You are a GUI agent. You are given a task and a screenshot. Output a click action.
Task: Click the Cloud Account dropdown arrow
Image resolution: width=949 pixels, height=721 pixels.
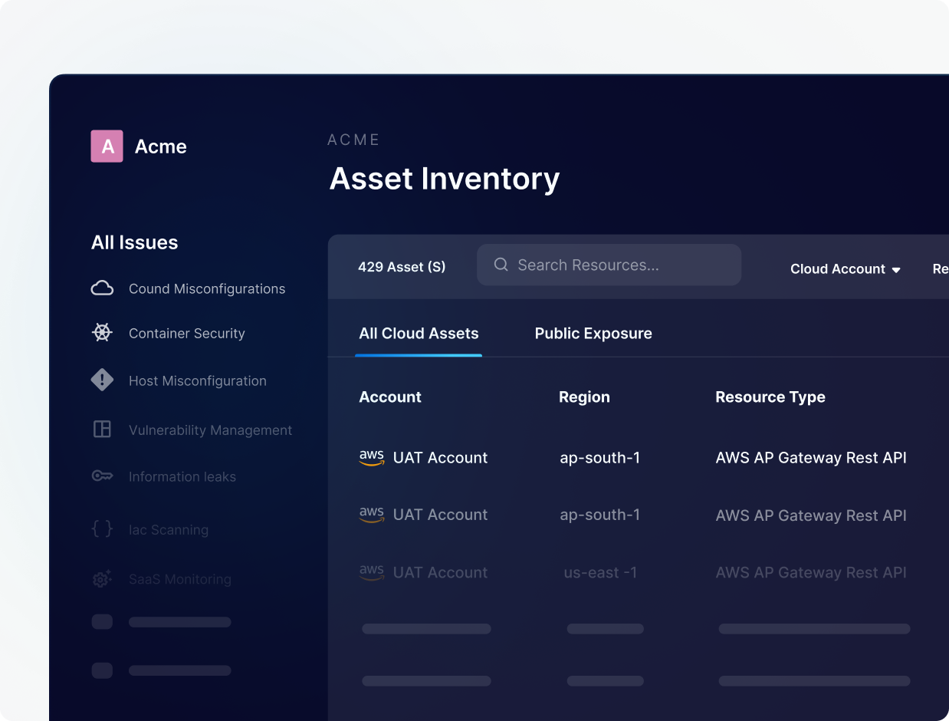(895, 270)
